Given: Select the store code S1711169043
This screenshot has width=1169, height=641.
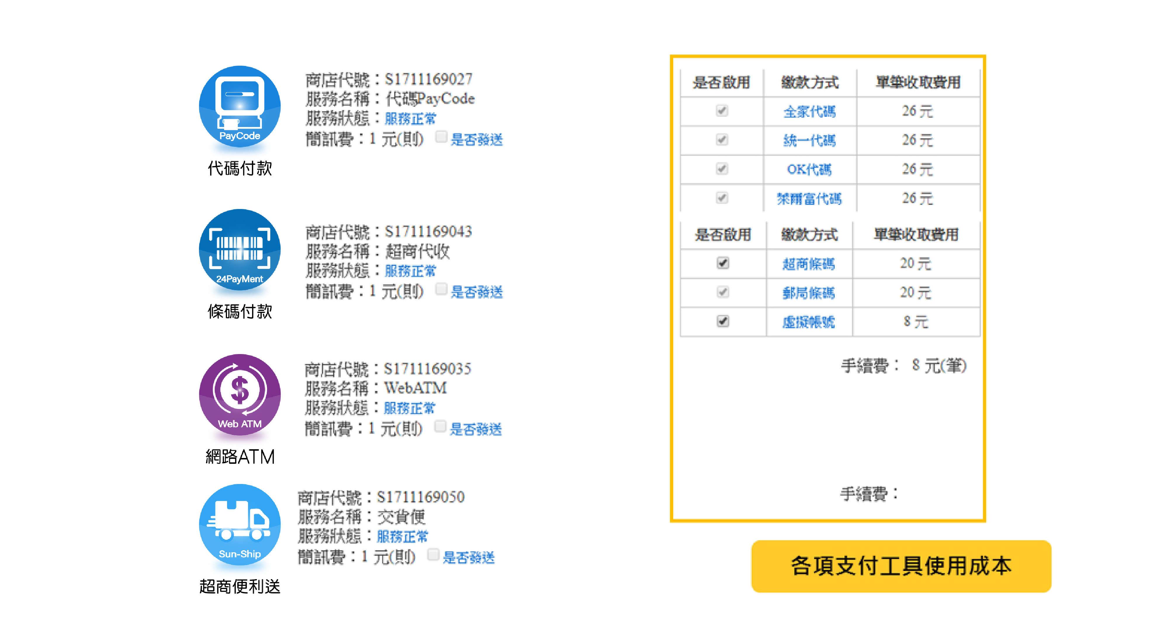Looking at the screenshot, I should (x=428, y=232).
